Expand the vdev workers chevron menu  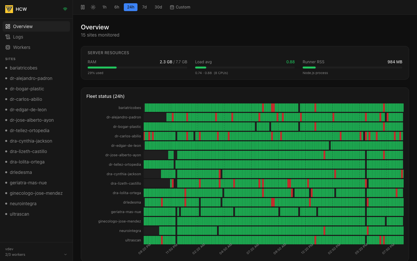(65, 254)
